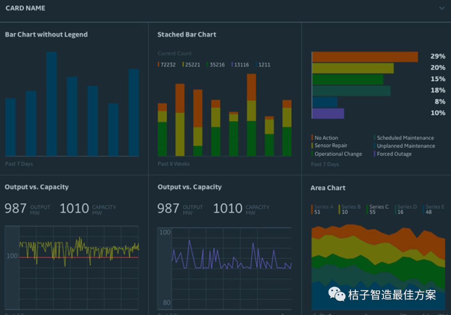Select the Series A legend item
This screenshot has width=451, height=315.
[322, 209]
